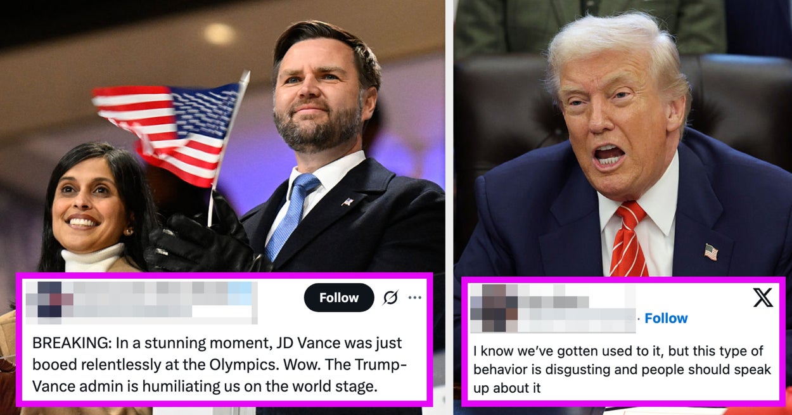
Task: Click the X logo on right tweet
Action: point(763,297)
